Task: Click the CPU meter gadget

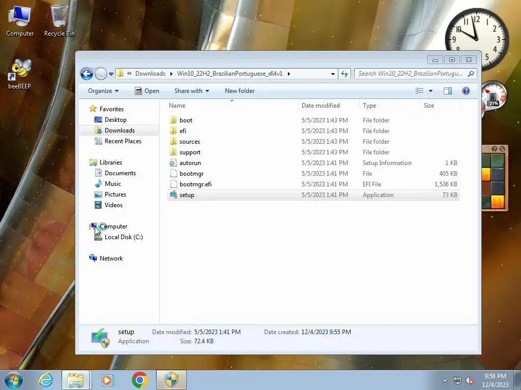Action: click(x=494, y=96)
